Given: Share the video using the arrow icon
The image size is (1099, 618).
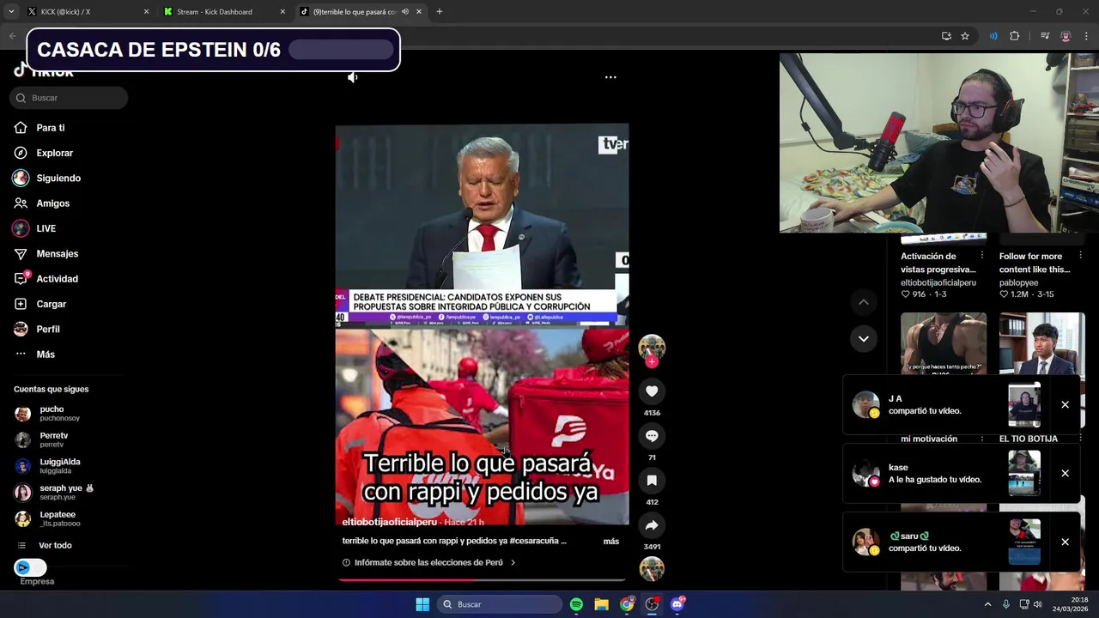Looking at the screenshot, I should 652,525.
